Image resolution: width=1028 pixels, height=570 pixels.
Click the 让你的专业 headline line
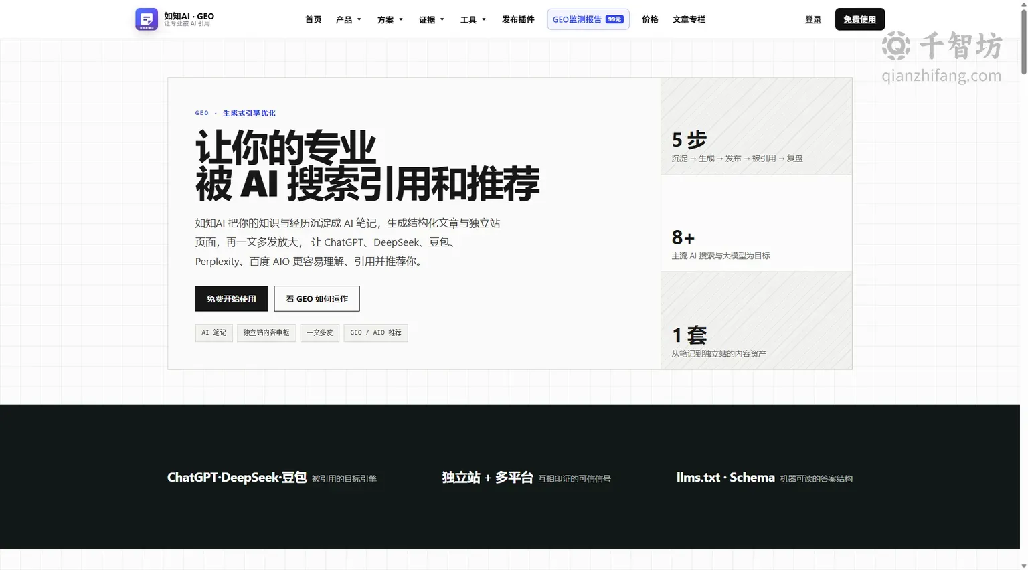click(286, 147)
